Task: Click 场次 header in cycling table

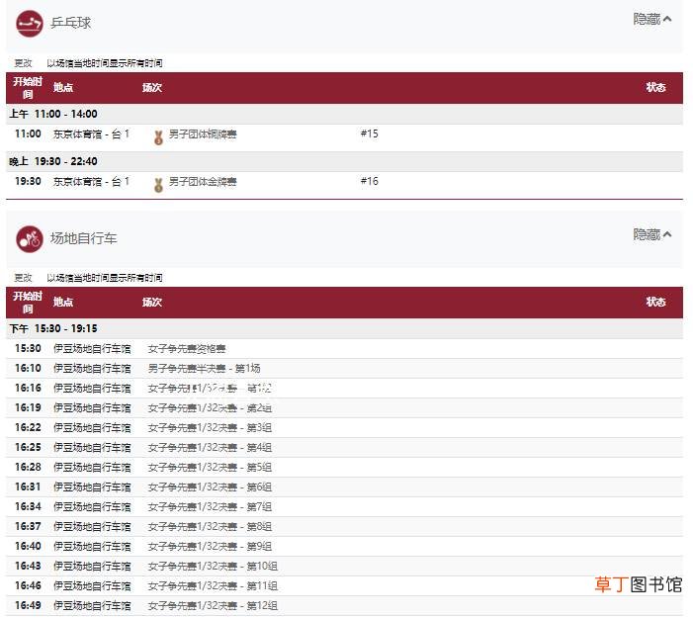Action: coord(152,302)
